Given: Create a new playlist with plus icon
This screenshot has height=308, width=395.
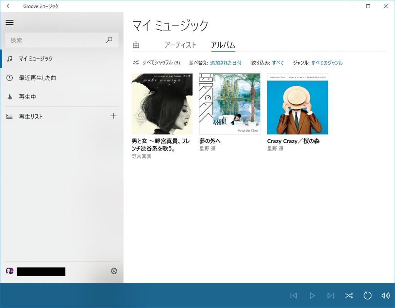Looking at the screenshot, I should click(x=114, y=116).
